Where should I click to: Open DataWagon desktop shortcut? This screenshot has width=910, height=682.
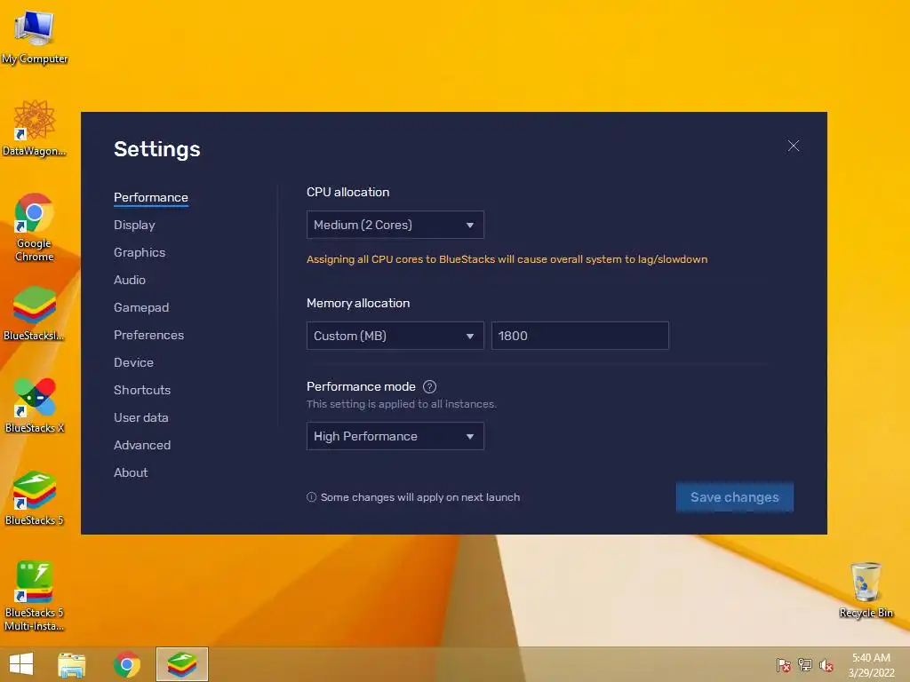click(x=35, y=128)
